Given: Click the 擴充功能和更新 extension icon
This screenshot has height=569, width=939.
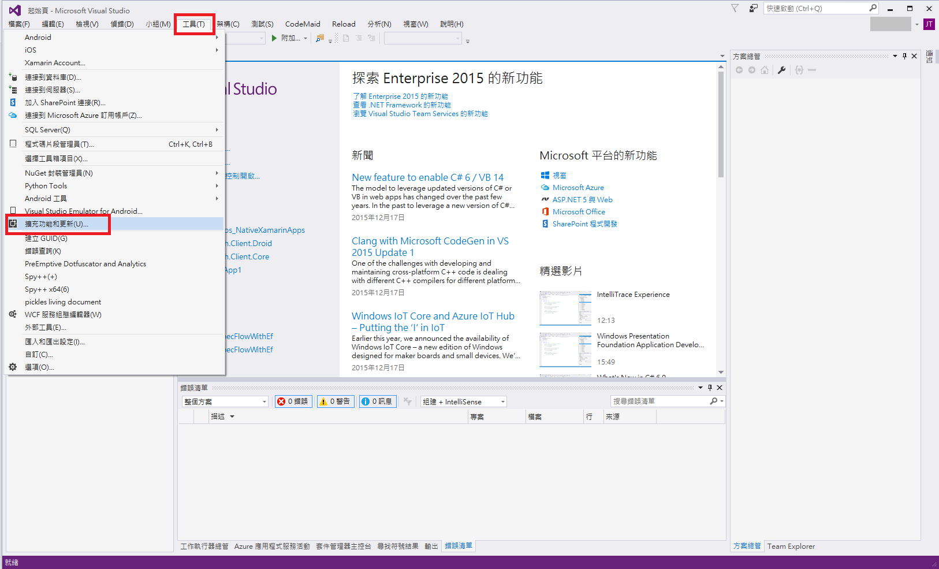Looking at the screenshot, I should (13, 224).
